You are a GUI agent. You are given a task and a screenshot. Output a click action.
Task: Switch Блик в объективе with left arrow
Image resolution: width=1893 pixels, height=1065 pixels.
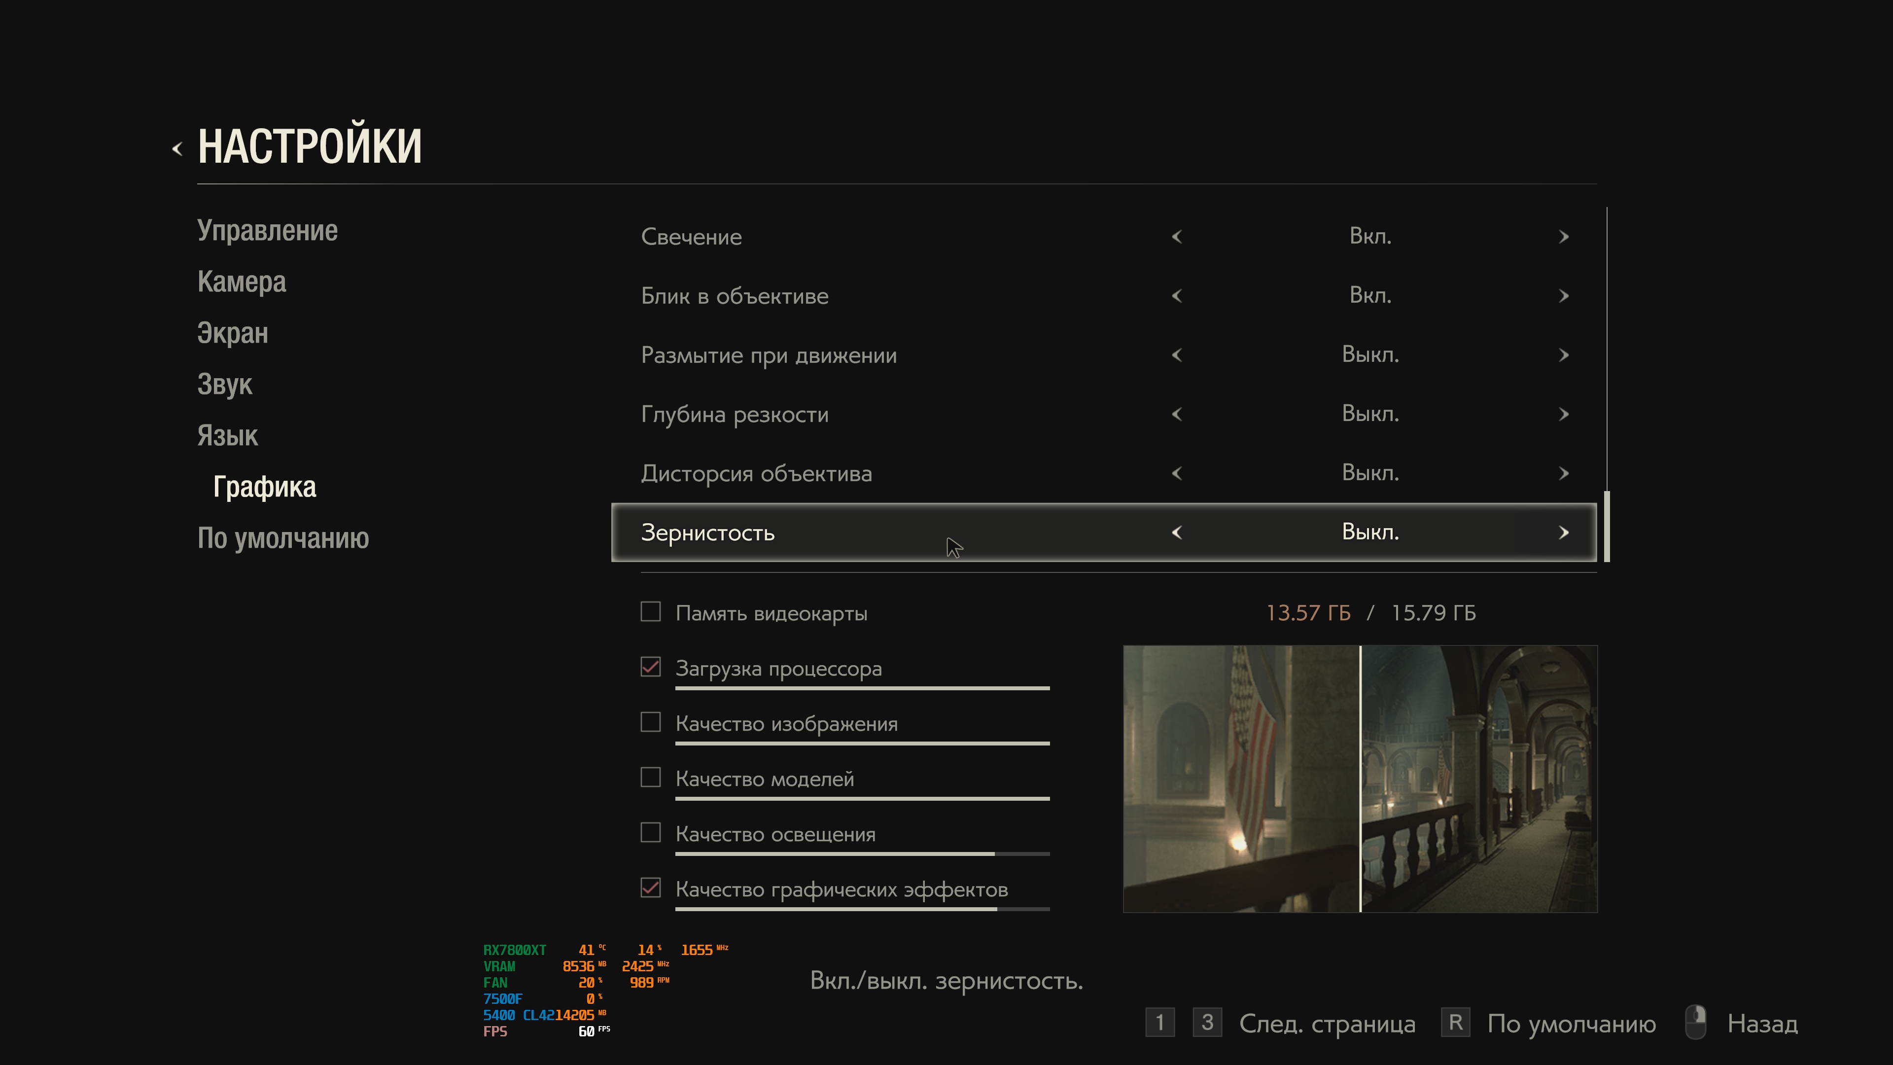[x=1177, y=295]
